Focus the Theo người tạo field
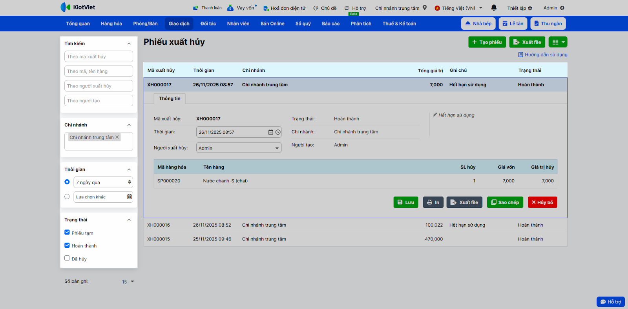This screenshot has height=309, width=628. coord(99,101)
